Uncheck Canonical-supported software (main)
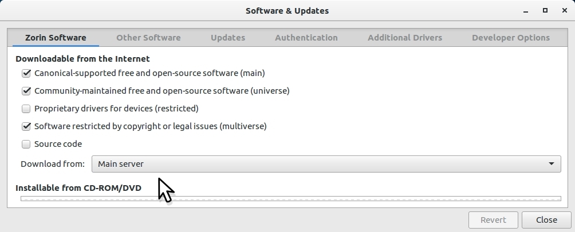This screenshot has width=575, height=232. (26, 73)
